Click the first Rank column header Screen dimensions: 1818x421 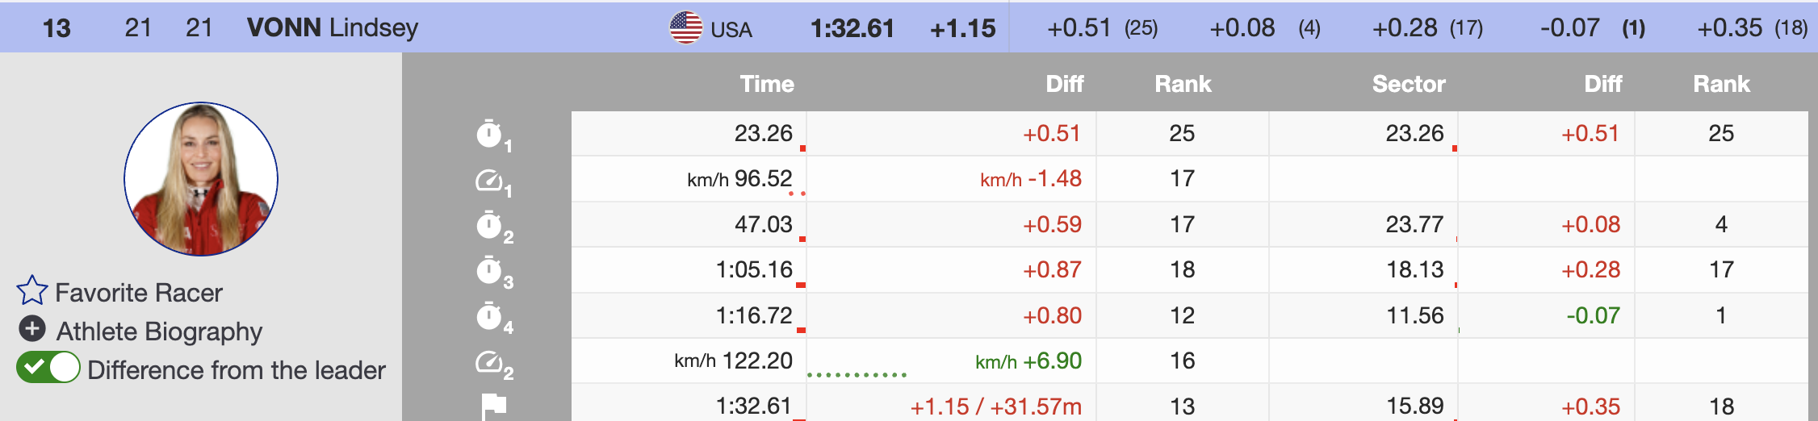(x=1183, y=84)
